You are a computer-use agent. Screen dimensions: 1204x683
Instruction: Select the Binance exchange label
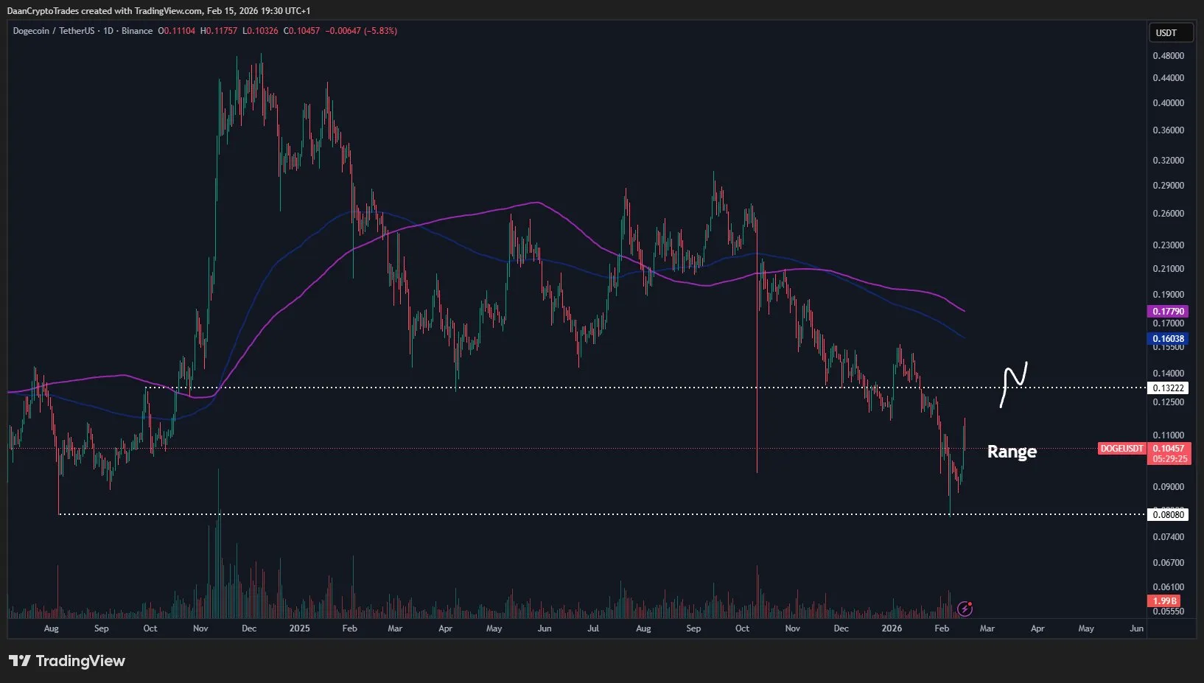[136, 31]
